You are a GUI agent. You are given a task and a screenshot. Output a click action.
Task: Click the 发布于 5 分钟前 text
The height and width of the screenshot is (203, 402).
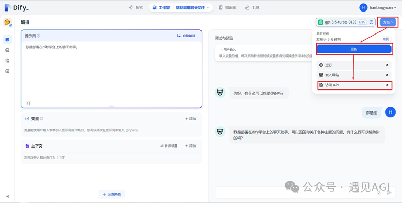328,39
